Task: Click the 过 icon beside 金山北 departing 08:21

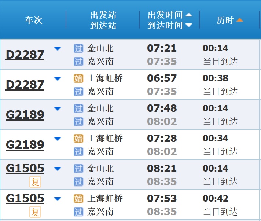Action: coord(78,169)
